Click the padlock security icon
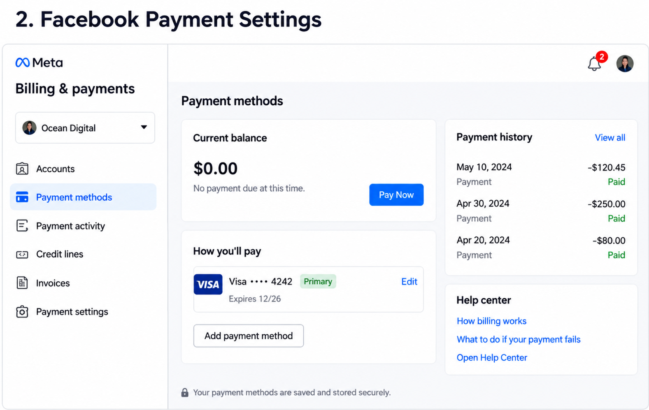The image size is (649, 410). click(x=185, y=393)
